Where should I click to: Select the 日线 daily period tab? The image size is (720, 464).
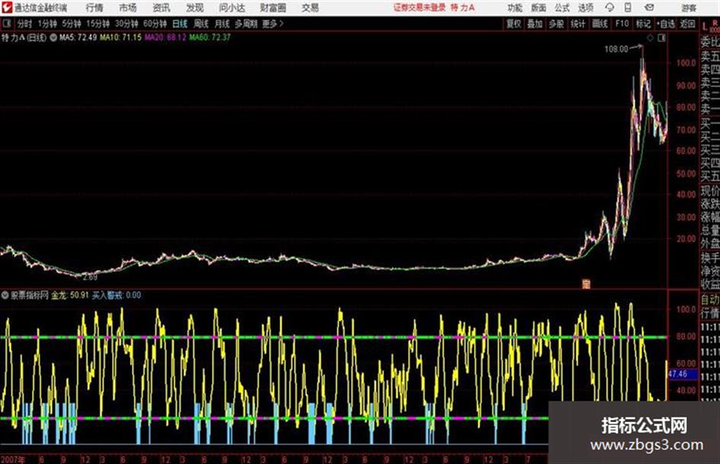click(x=180, y=24)
